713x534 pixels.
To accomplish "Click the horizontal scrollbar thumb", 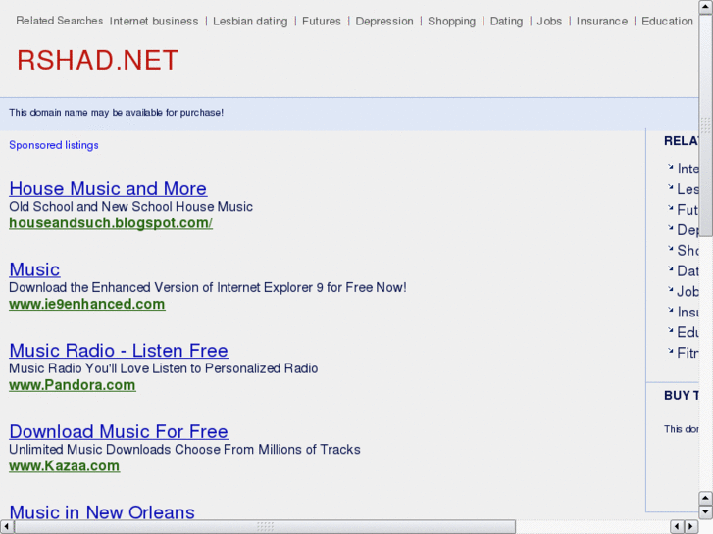I will click(265, 526).
